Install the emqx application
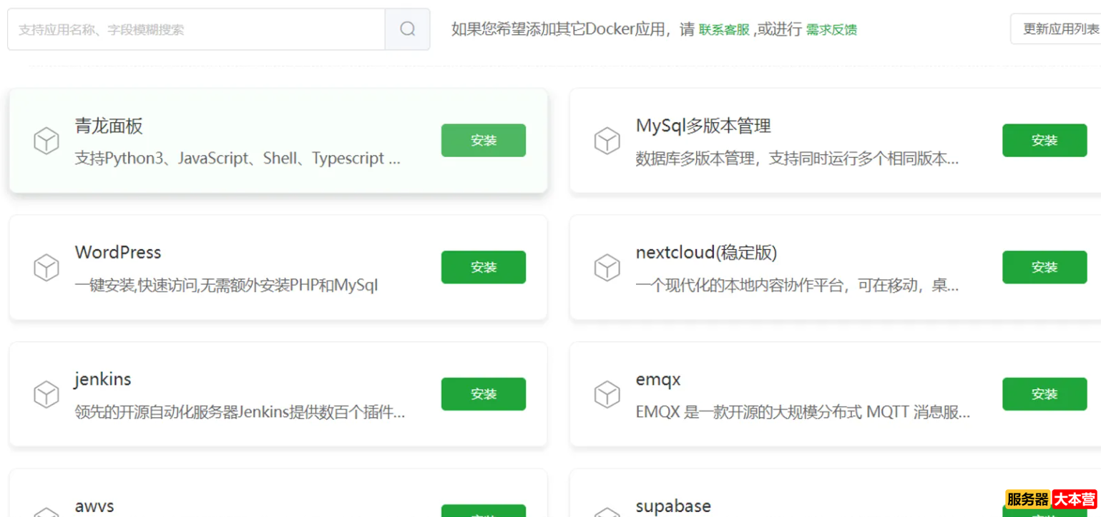 tap(1044, 393)
